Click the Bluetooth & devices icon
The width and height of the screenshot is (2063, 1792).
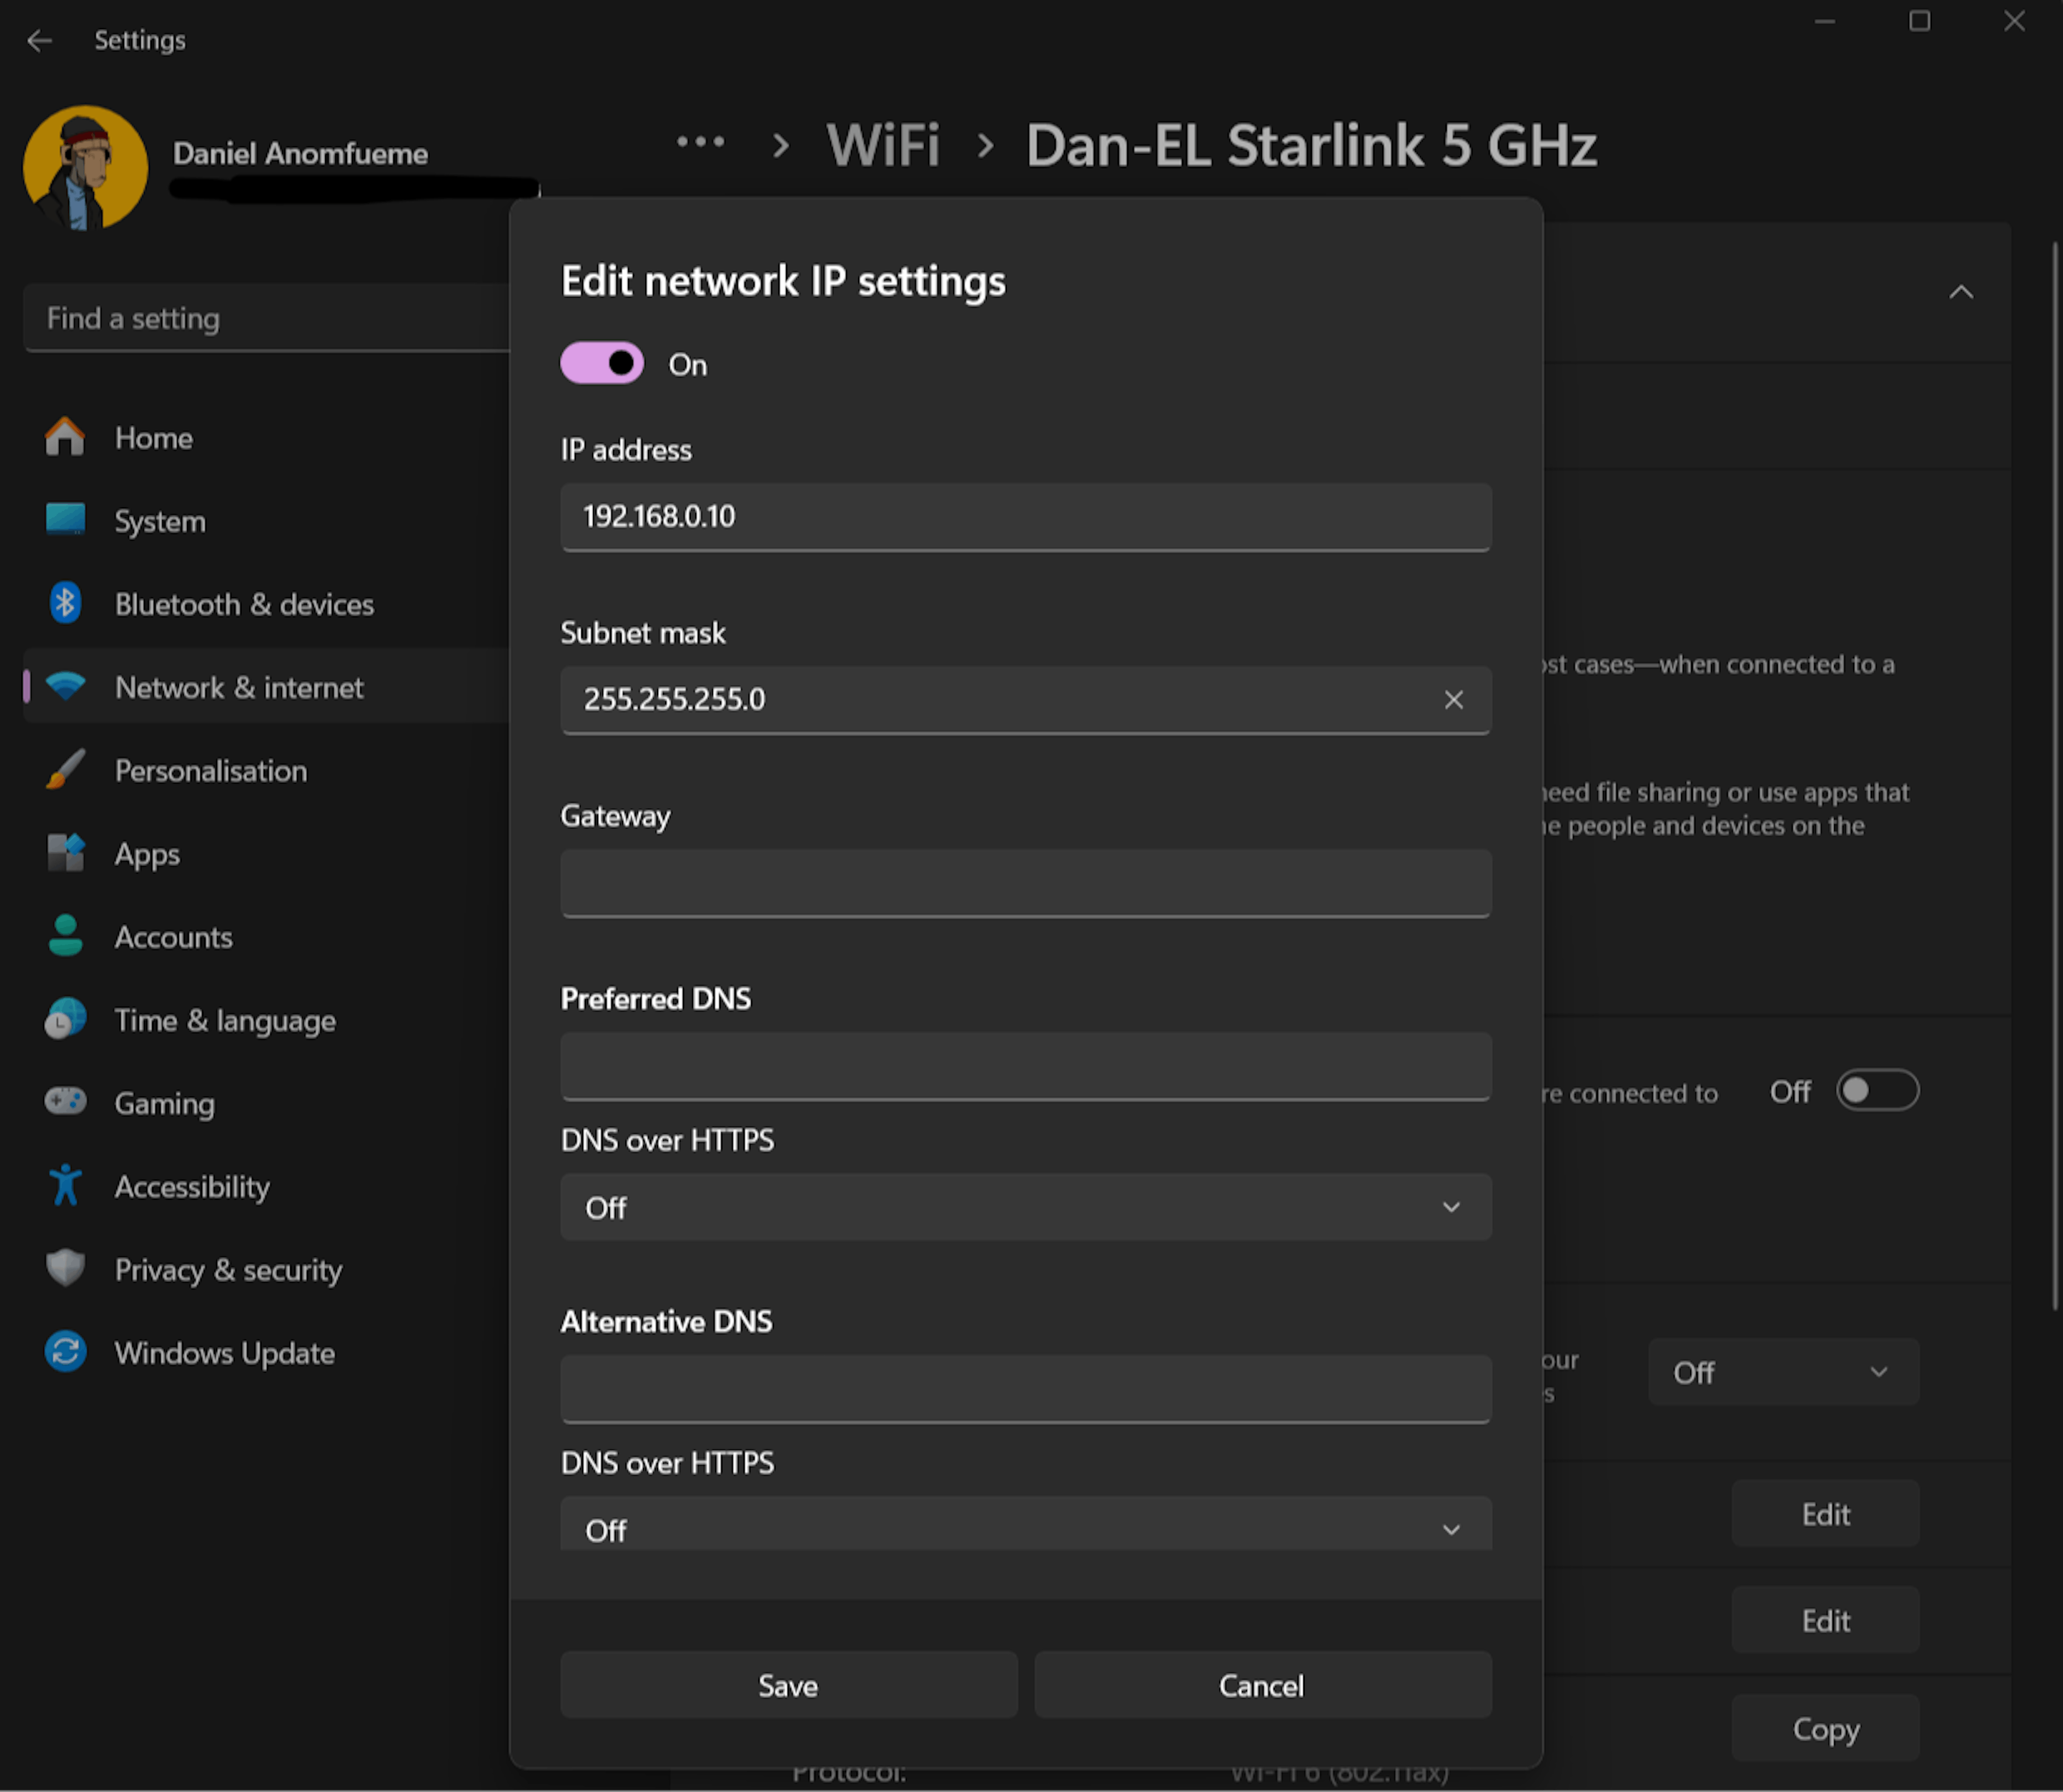point(65,604)
